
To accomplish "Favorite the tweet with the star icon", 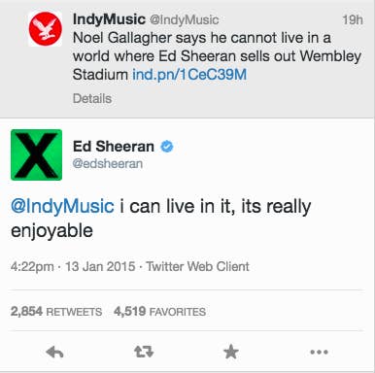I will 231,352.
